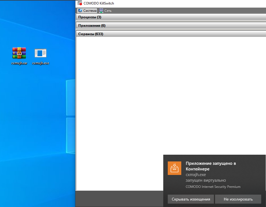Click the COMODO KillSwitch title bar icon
266x207 pixels.
(x=80, y=3)
